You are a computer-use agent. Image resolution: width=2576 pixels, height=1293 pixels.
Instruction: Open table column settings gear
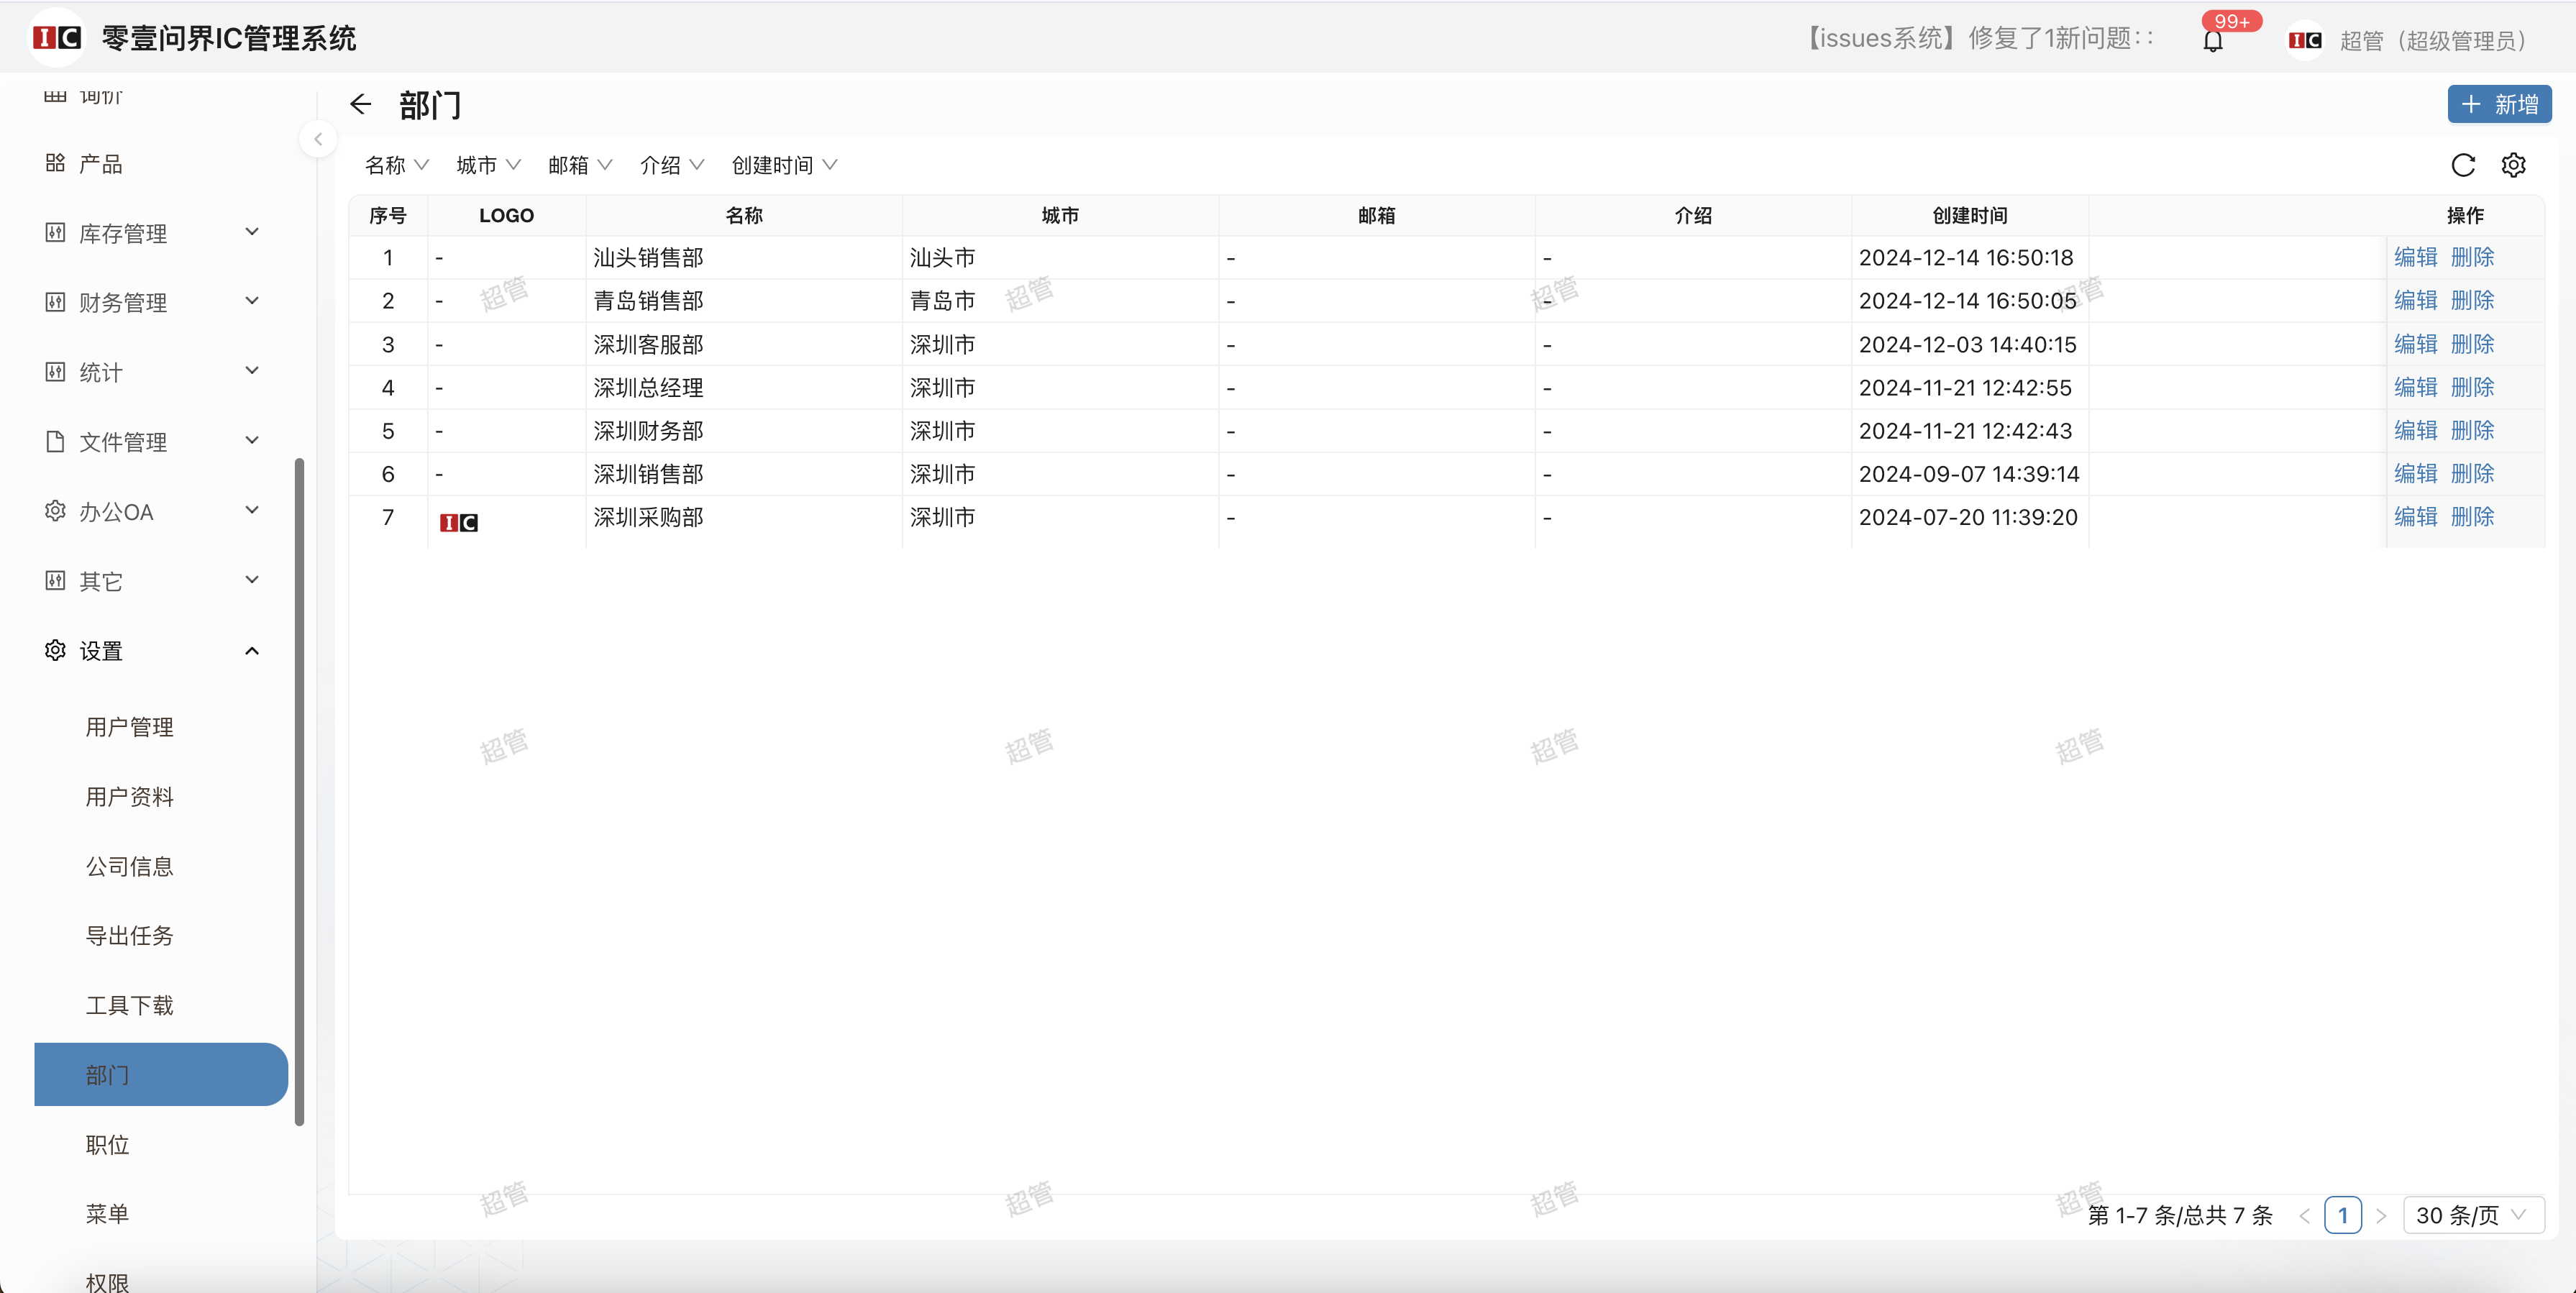(2513, 165)
